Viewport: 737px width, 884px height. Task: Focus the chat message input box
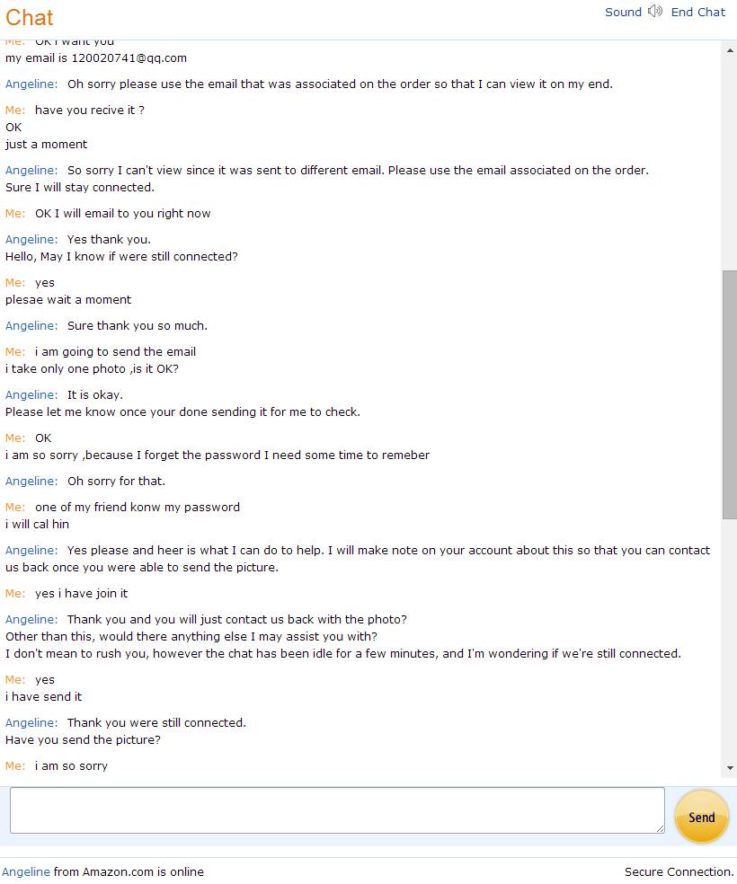[x=337, y=810]
